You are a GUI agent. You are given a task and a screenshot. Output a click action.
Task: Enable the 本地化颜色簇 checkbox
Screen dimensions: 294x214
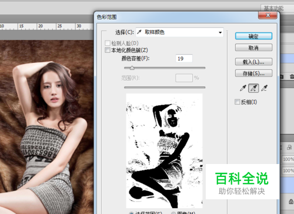coord(108,50)
